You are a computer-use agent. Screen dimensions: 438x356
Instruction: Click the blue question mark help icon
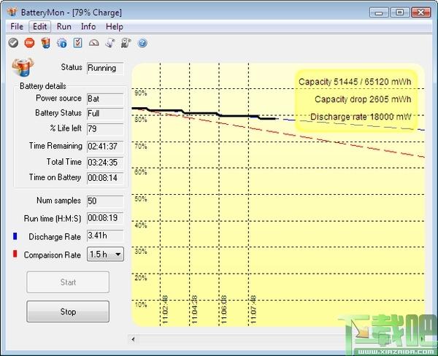point(142,43)
